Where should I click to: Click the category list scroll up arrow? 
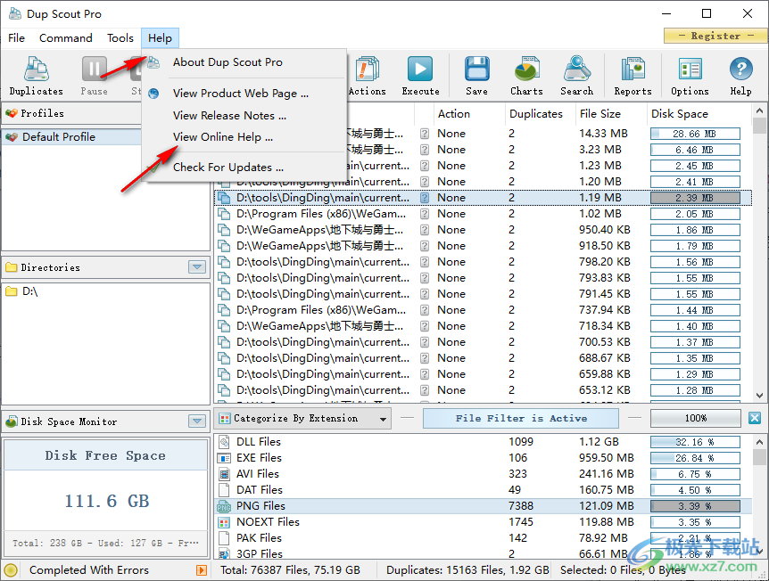click(759, 442)
